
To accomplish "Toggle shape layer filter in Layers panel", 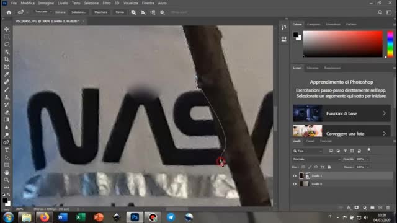I will (x=352, y=151).
